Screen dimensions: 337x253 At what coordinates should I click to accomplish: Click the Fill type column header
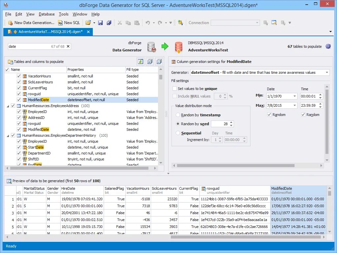click(142, 70)
